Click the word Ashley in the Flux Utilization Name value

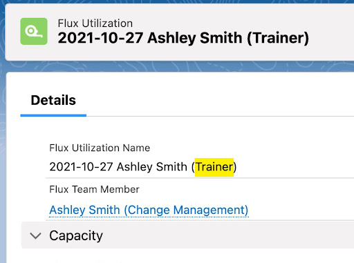(134, 166)
